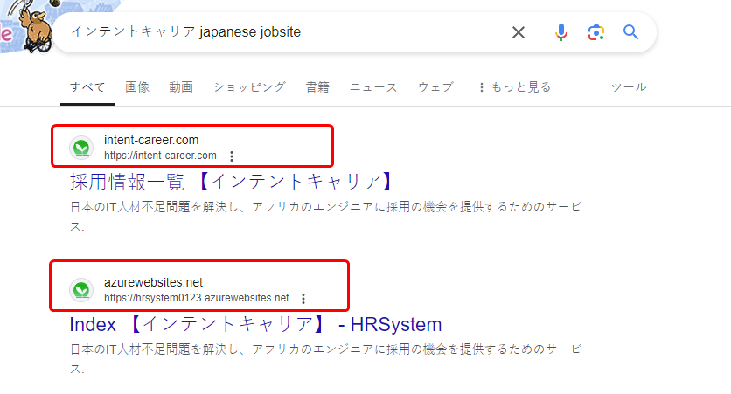Switch to the ニュース tab
Image resolution: width=731 pixels, height=394 pixels.
(373, 87)
